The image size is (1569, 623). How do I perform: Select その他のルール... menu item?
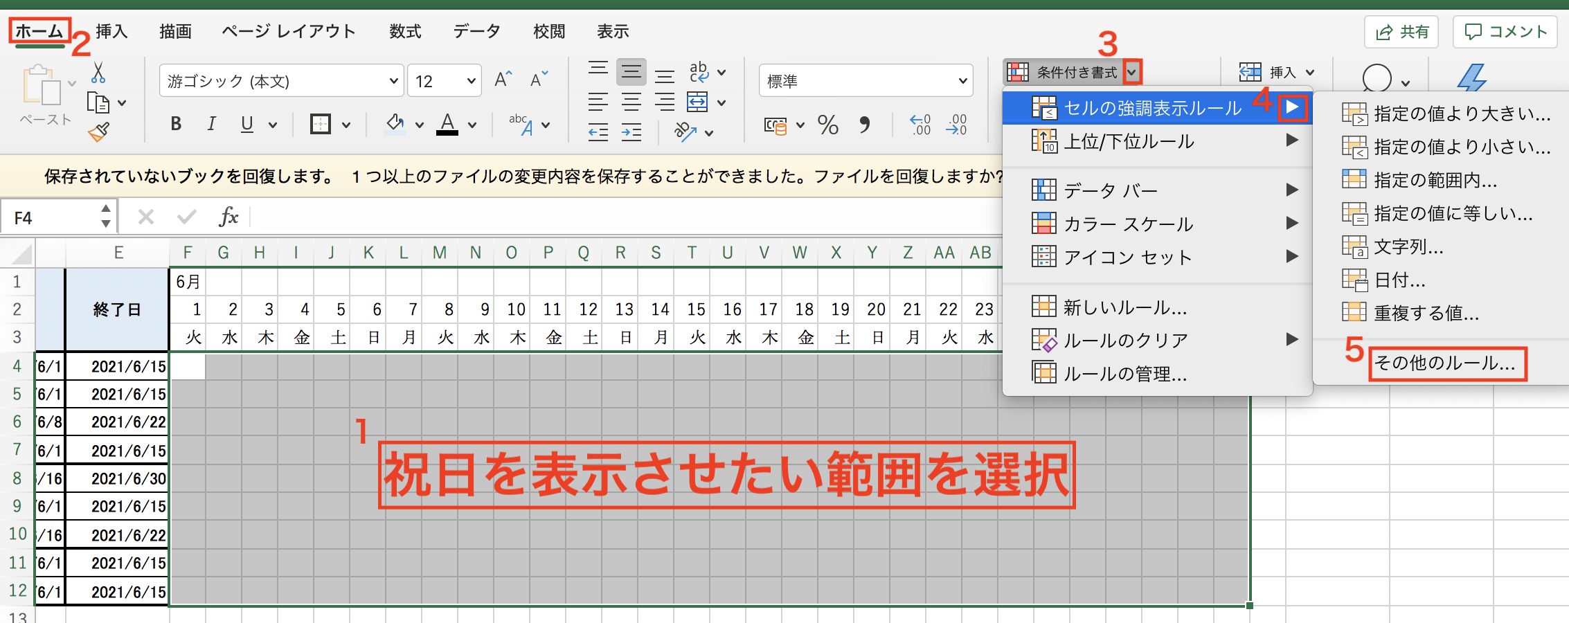point(1444,363)
